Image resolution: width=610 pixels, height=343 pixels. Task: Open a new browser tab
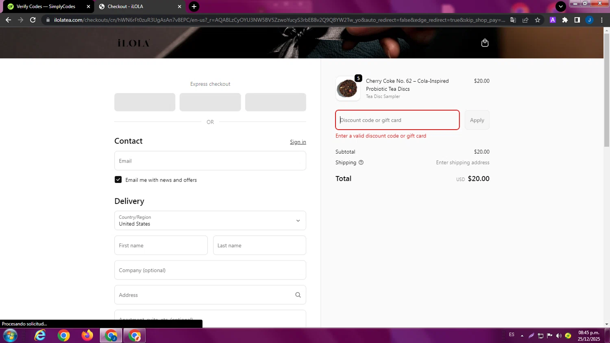[x=194, y=7]
